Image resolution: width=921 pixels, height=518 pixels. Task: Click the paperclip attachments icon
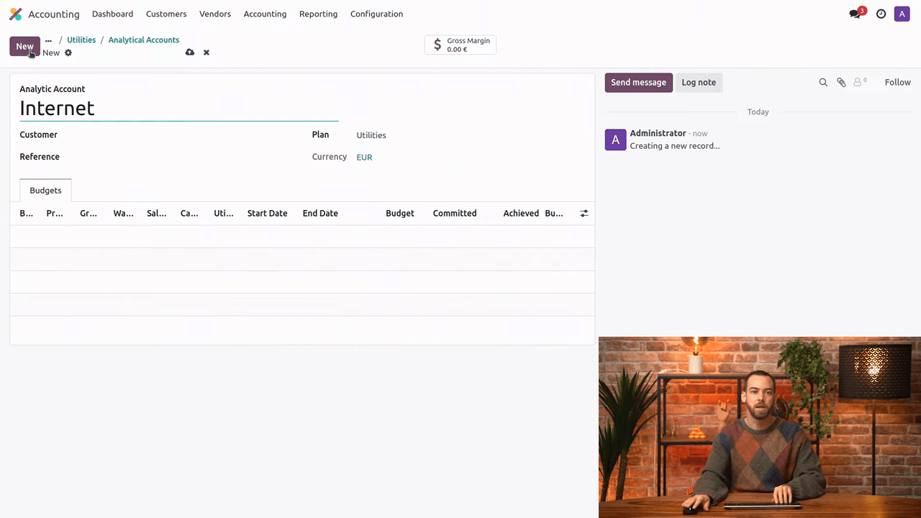[841, 83]
